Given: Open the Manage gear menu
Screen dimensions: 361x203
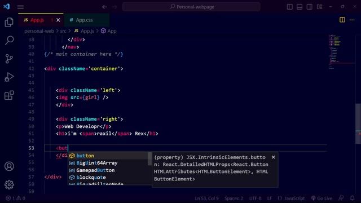Looking at the screenshot, I should 9,184.
